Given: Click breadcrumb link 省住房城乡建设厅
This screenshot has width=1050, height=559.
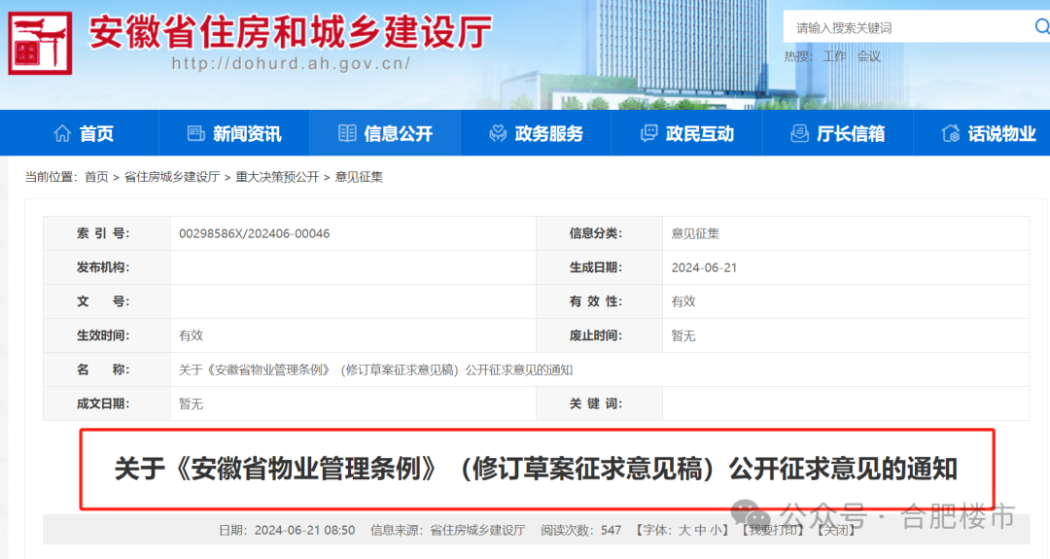Looking at the screenshot, I should click(172, 177).
